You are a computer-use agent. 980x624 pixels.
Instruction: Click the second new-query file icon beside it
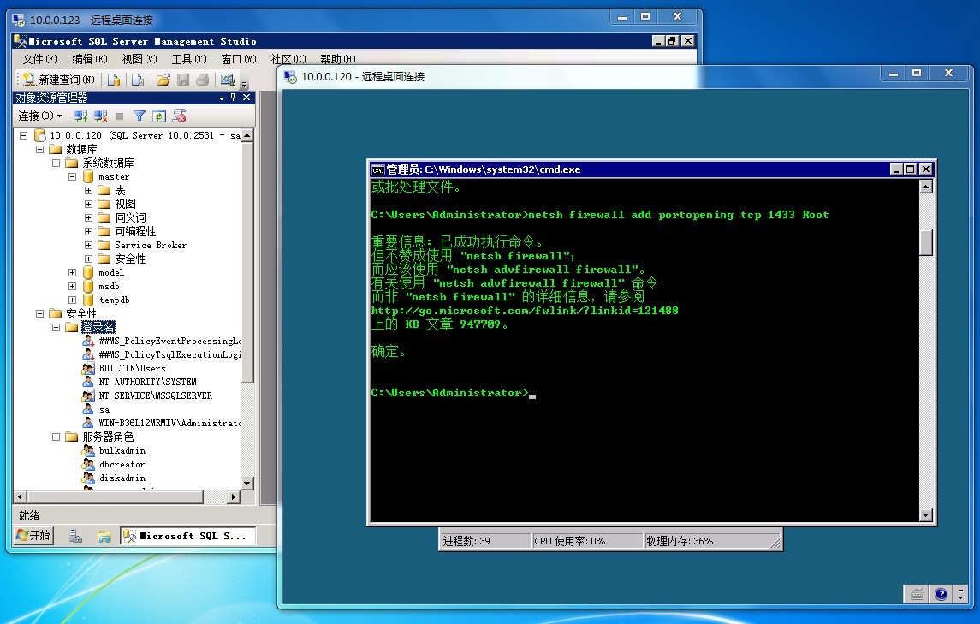[x=138, y=80]
